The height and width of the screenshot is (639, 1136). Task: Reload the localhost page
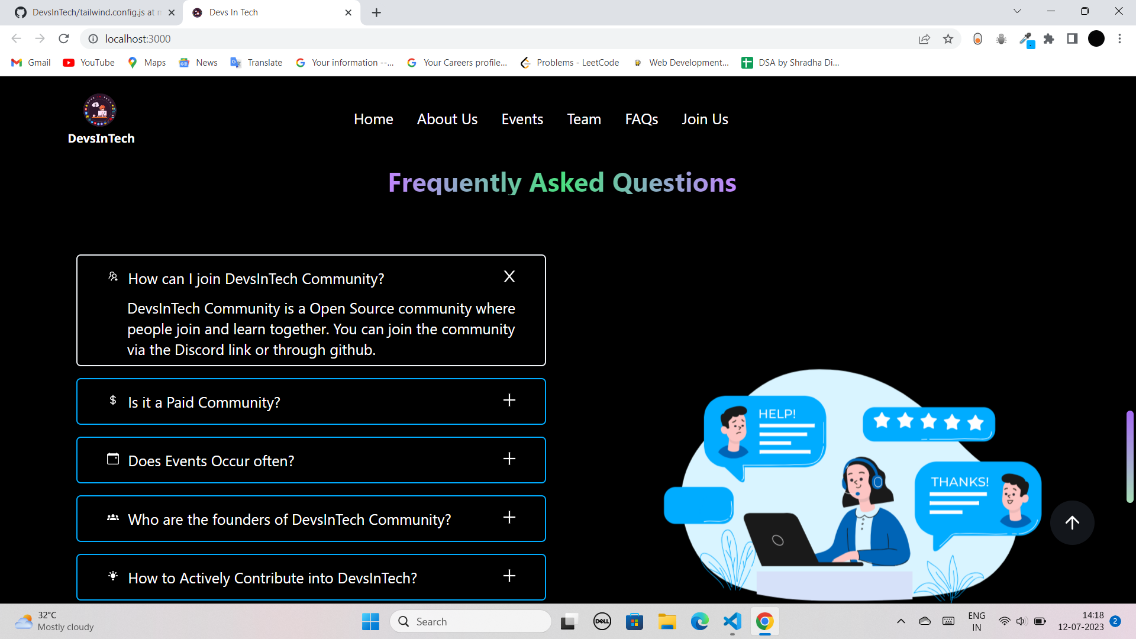tap(64, 39)
